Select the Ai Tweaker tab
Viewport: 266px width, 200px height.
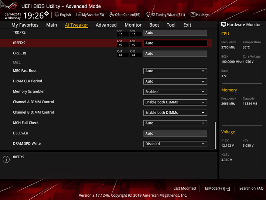pos(76,25)
